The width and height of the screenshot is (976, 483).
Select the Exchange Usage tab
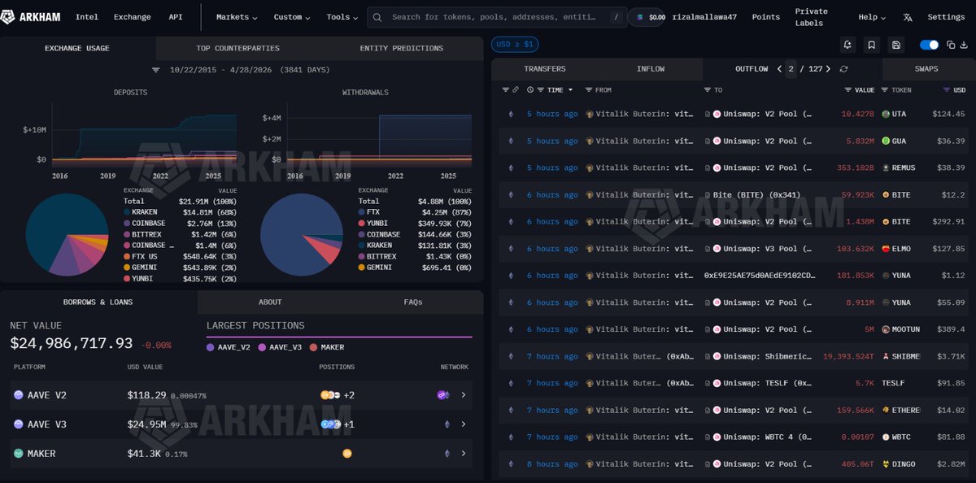pos(77,48)
